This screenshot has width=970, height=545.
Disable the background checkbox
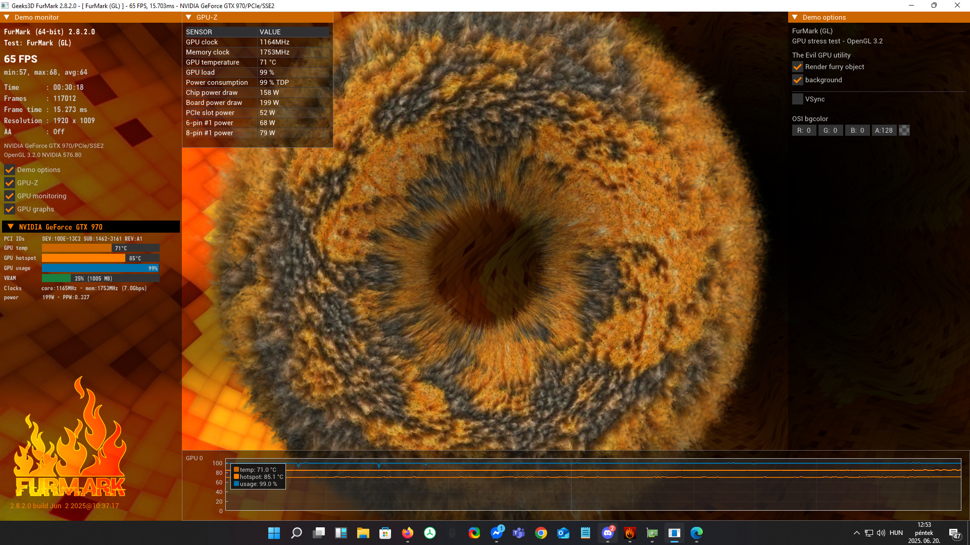(x=798, y=80)
